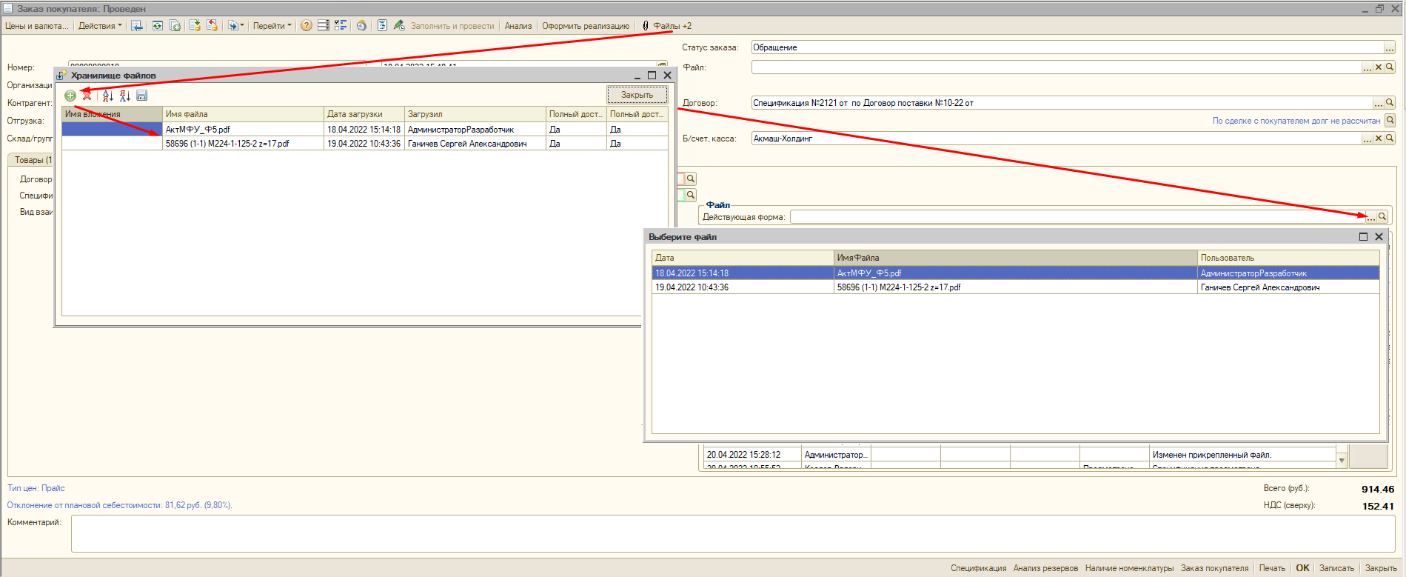
Task: Open selection ellipsis of Действующая форма field
Action: 1371,217
